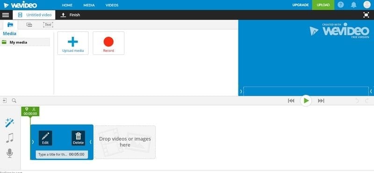
Task: Click the green UPLOAD button
Action: tap(323, 5)
